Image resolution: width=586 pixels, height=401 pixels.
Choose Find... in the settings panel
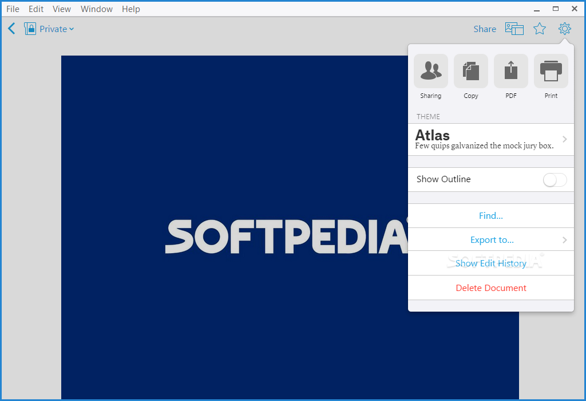point(490,215)
